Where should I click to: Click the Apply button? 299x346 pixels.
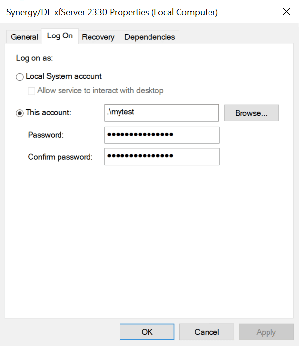coord(266,332)
